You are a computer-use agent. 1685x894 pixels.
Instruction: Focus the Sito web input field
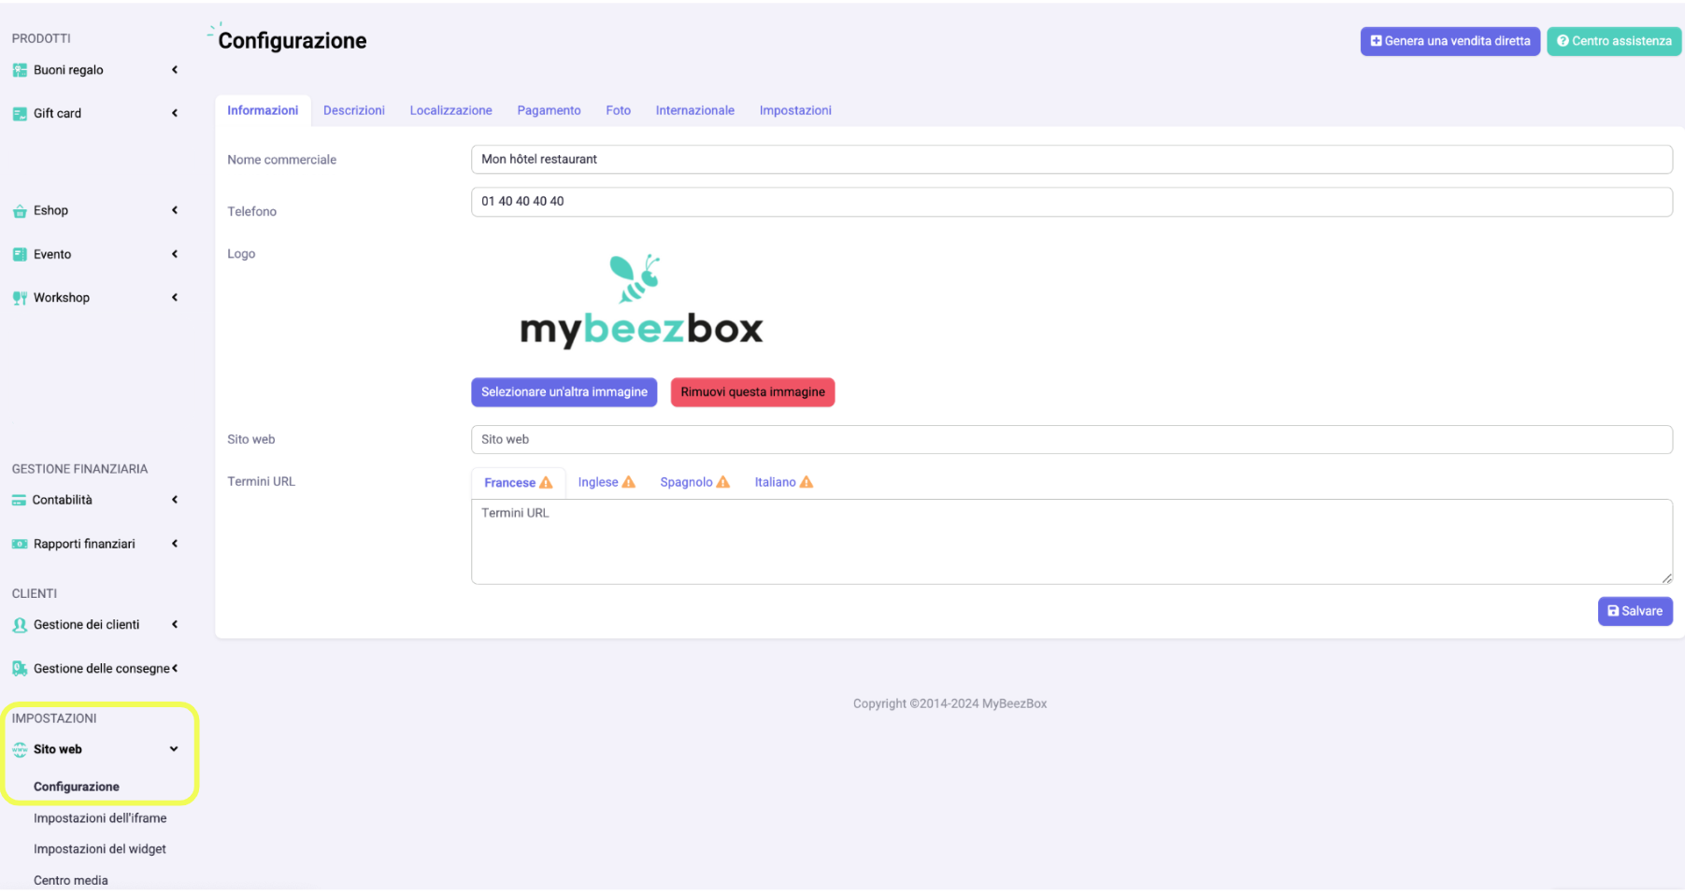coord(1071,440)
